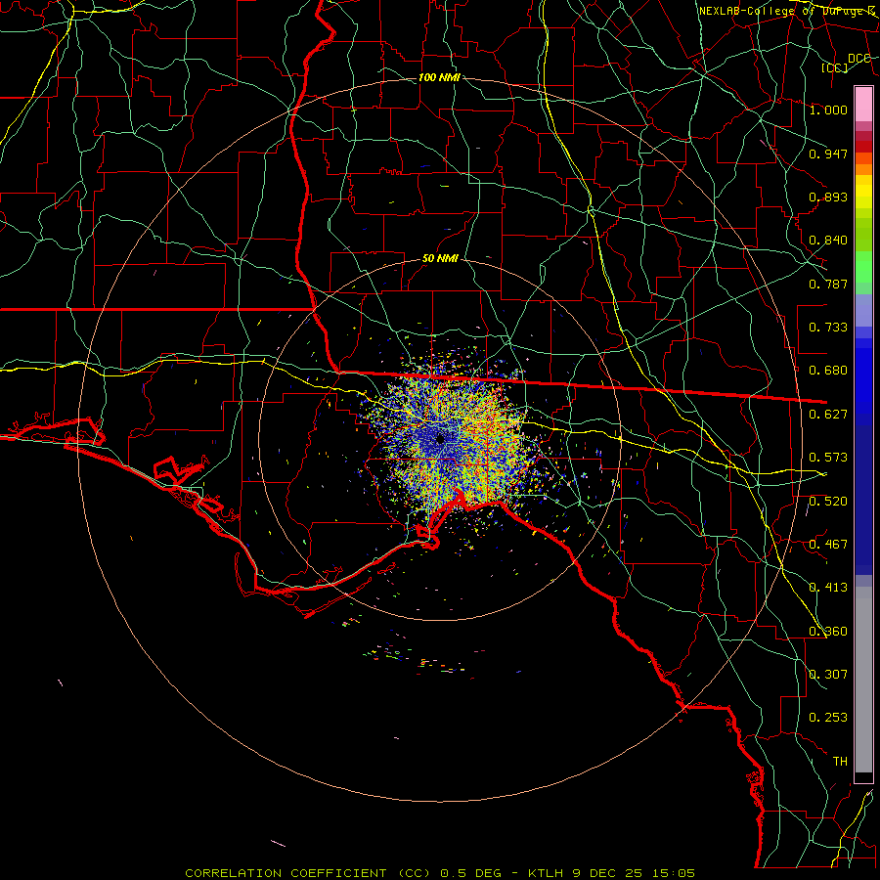Click the 0.680 scale value
Image resolution: width=880 pixels, height=880 pixels.
[x=828, y=371]
